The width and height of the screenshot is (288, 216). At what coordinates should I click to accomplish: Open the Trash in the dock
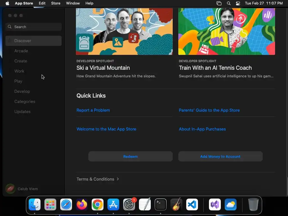click(253, 204)
